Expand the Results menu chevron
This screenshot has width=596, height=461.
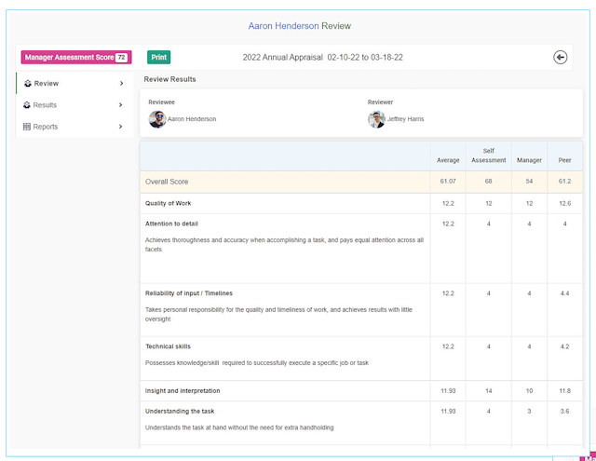pos(120,105)
